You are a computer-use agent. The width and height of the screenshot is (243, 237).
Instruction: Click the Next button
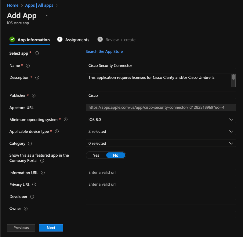[51, 228]
